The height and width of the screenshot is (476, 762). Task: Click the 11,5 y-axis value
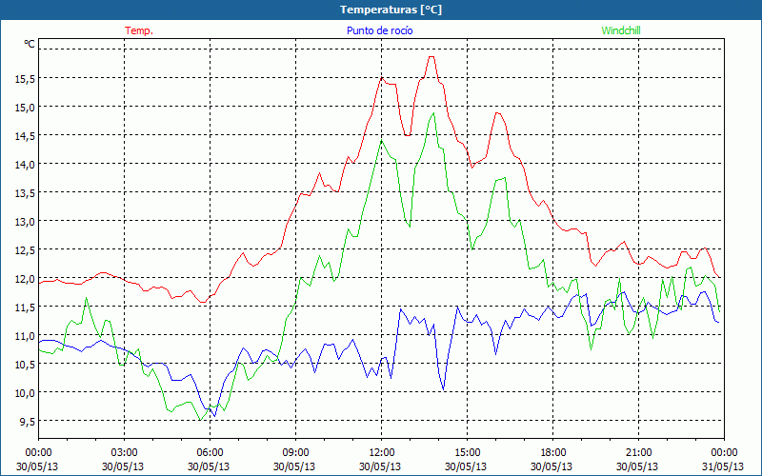click(x=26, y=307)
